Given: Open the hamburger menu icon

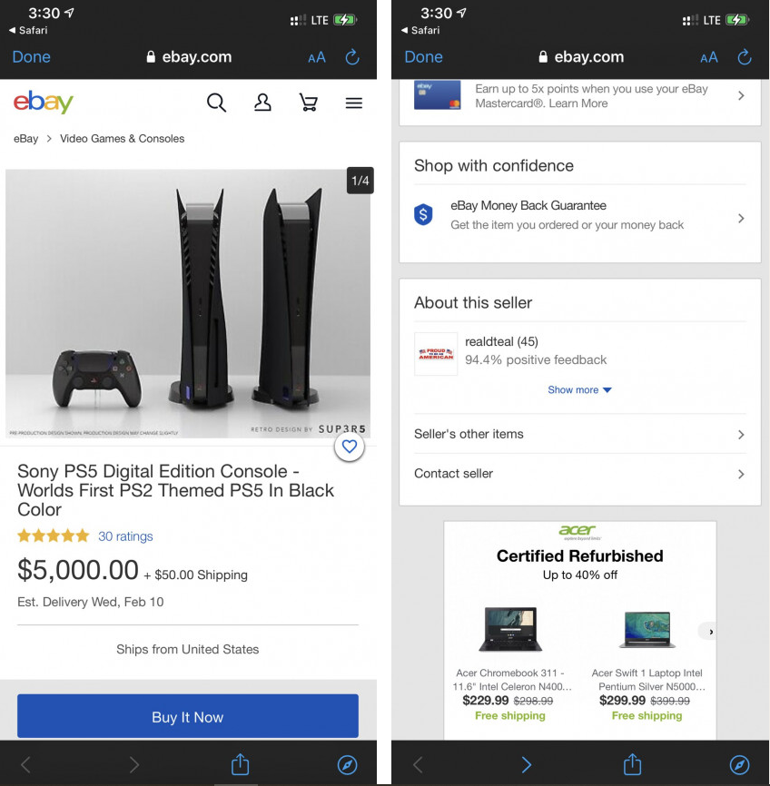Looking at the screenshot, I should point(353,103).
